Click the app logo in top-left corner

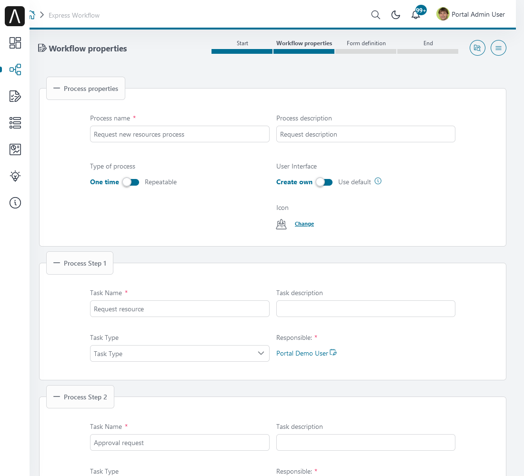15,16
